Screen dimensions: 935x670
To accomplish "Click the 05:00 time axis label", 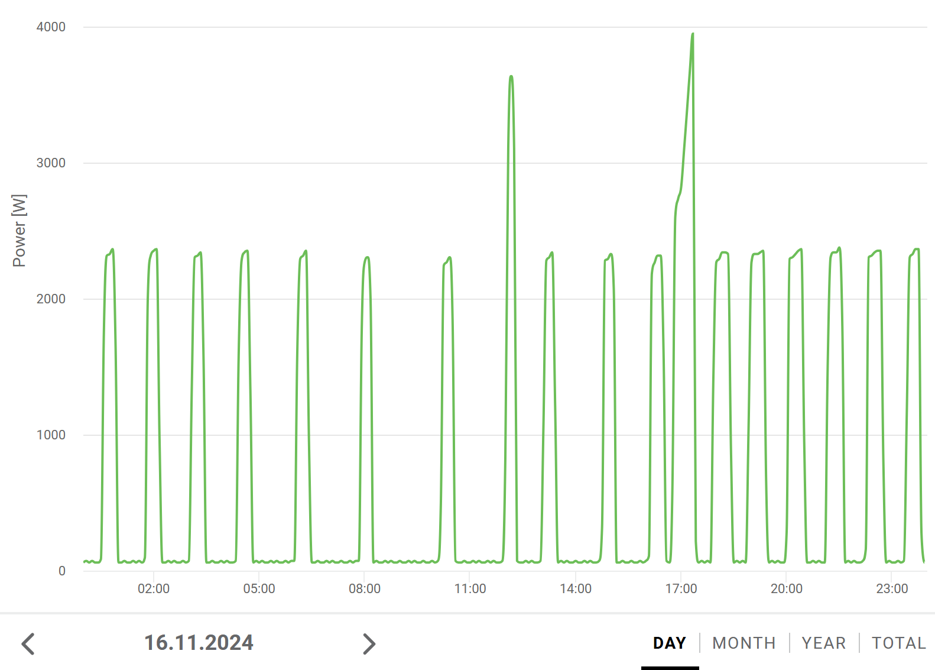I will click(x=259, y=588).
